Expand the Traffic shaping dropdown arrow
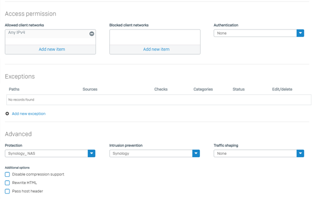Image resolution: width=320 pixels, height=199 pixels. pos(300,153)
